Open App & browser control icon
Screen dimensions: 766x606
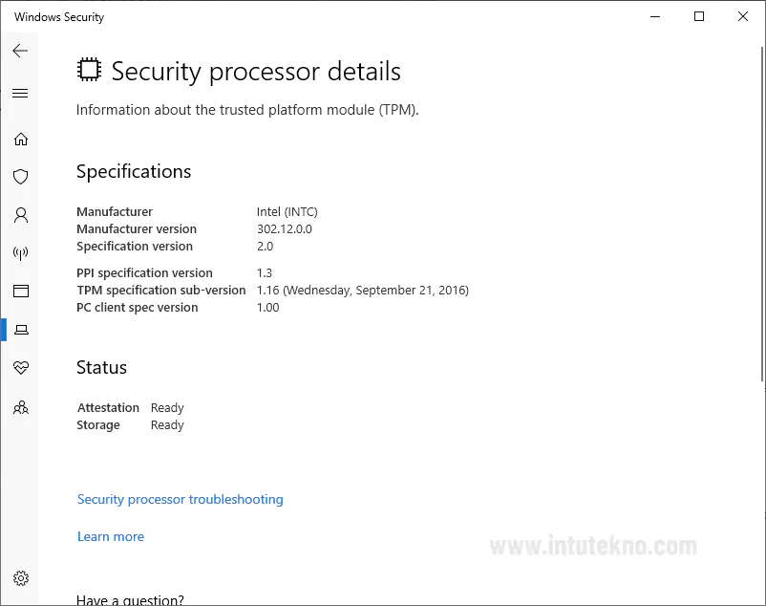(x=20, y=292)
